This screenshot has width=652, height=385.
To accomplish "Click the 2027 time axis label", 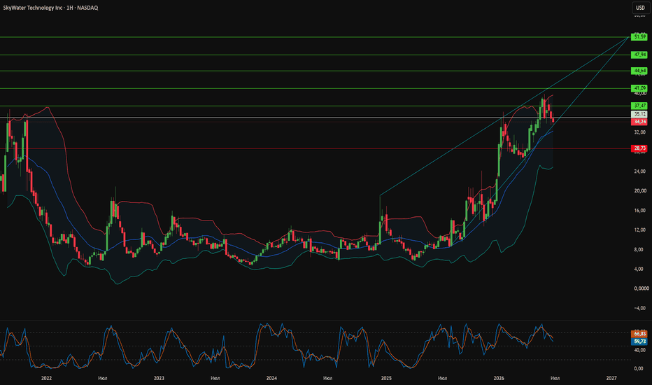I will click(611, 378).
